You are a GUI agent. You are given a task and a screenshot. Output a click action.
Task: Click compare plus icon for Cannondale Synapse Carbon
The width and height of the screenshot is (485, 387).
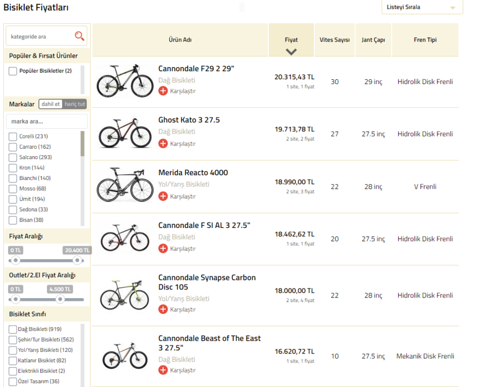coord(163,309)
